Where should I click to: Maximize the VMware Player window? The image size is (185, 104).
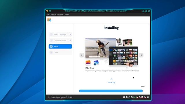[146, 11]
